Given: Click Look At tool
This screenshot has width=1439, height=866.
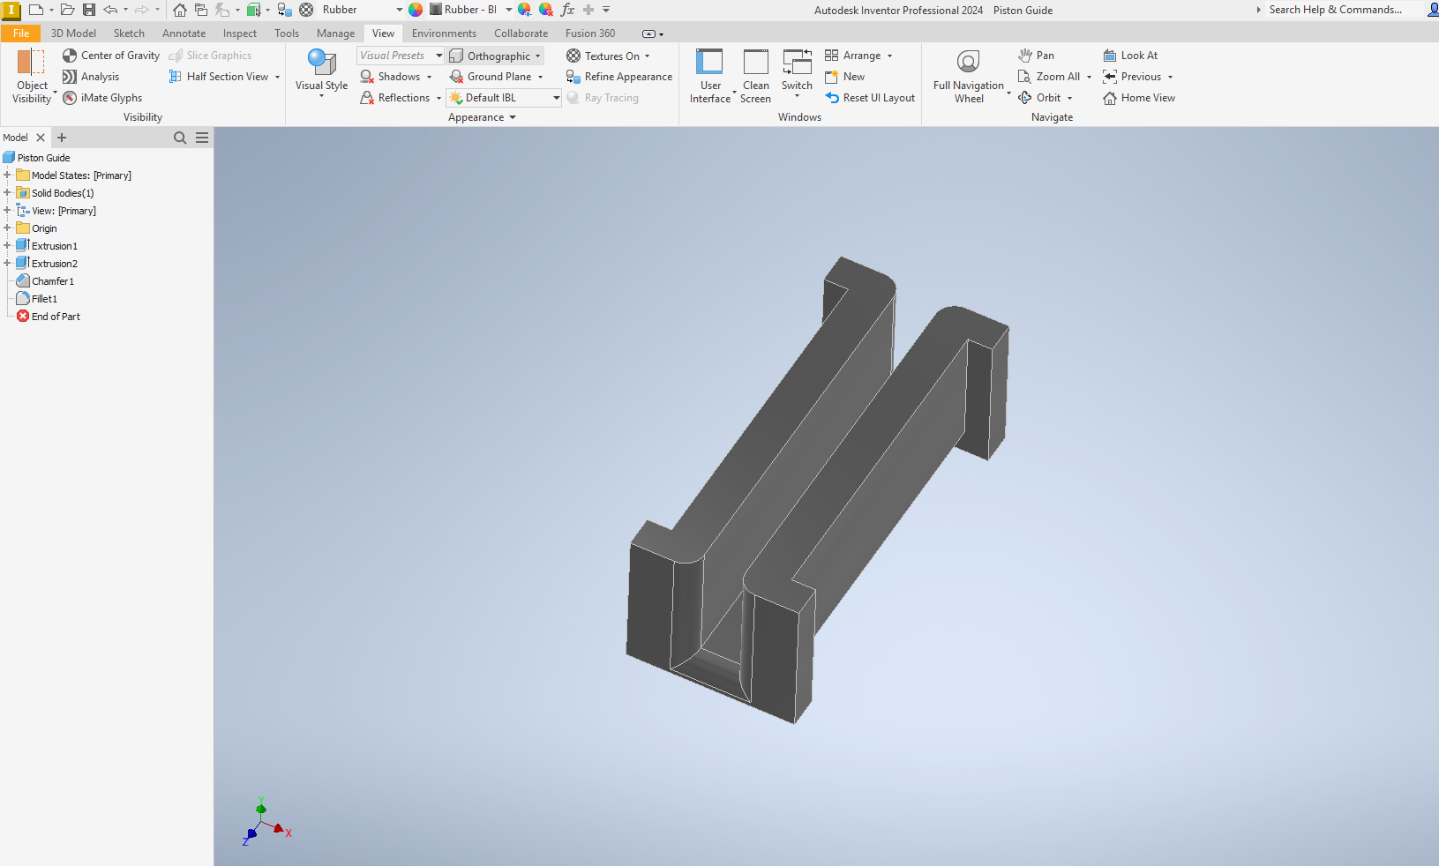Looking at the screenshot, I should click(x=1130, y=56).
